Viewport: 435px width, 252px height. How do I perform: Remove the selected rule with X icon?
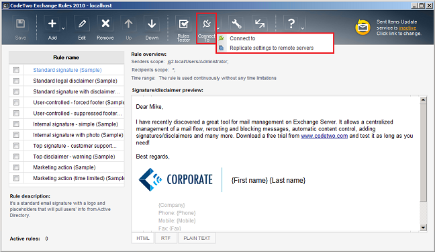coord(105,24)
